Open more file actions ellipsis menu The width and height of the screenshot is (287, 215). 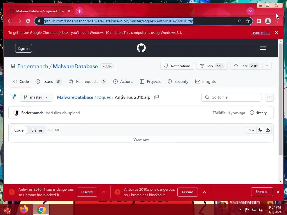pos(269,97)
